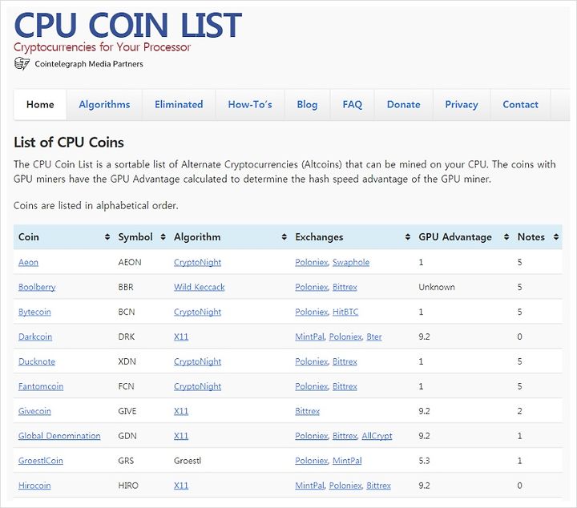Open MintPal exchange in GroestlCoin row
Image resolution: width=577 pixels, height=508 pixels.
[x=347, y=461]
